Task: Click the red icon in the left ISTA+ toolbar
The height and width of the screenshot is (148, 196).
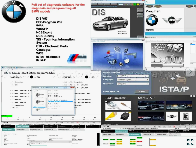Action: point(78,123)
